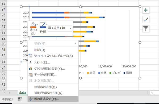Open outline color dropdown arrow
Screen dimensions: 159x104
(x=47, y=25)
